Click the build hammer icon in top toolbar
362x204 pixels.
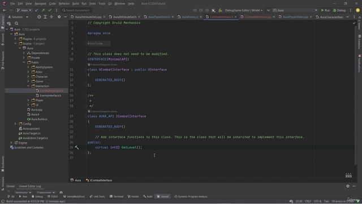(220, 10)
